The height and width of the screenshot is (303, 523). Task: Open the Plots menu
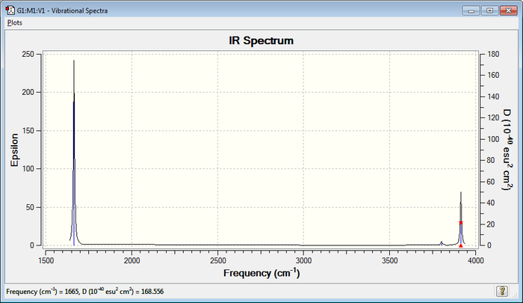click(x=15, y=22)
